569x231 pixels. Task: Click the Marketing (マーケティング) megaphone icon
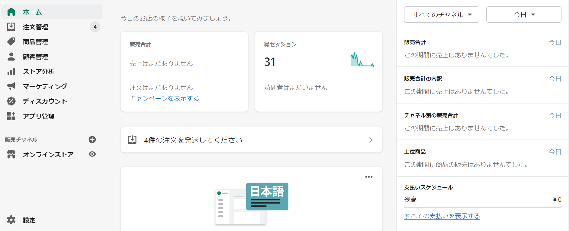pos(11,86)
